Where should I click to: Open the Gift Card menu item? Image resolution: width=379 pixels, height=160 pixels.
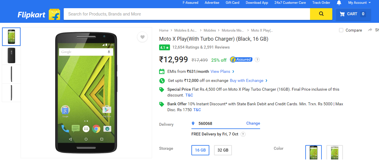[x=233, y=3]
